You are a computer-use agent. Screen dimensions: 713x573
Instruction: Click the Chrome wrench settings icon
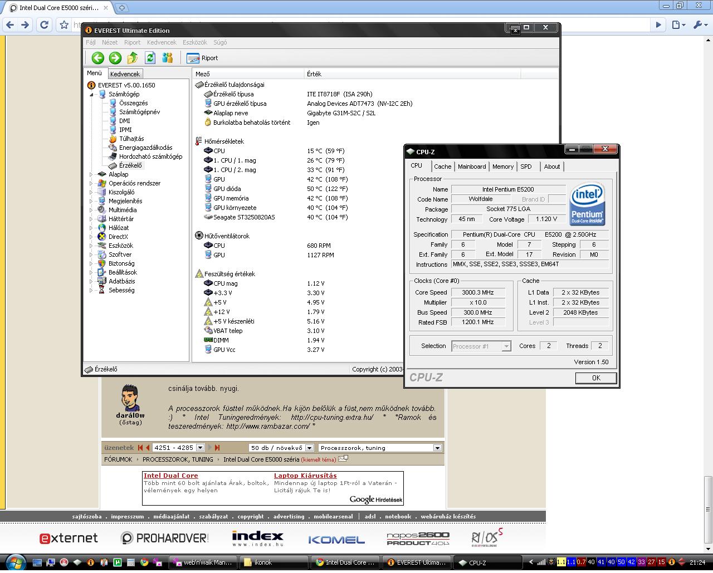click(699, 25)
